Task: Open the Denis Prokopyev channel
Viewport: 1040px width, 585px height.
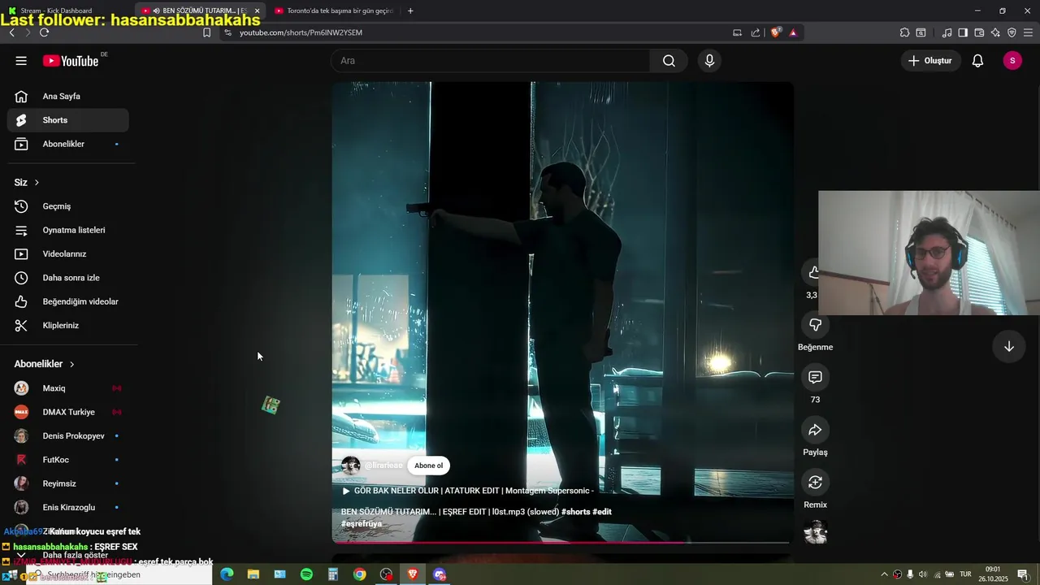Action: point(68,435)
